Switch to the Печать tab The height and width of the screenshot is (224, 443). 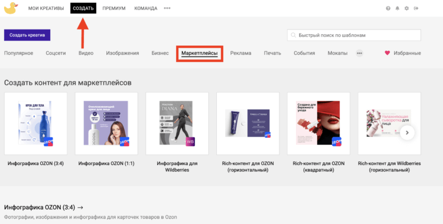tap(272, 53)
